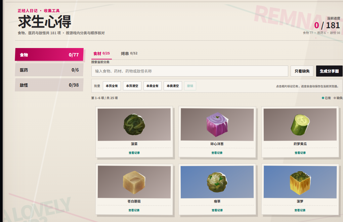Image resolution: width=343 pixels, height=222 pixels.
Task: Mark the 瘤草 photo as collected
Action: (217, 182)
